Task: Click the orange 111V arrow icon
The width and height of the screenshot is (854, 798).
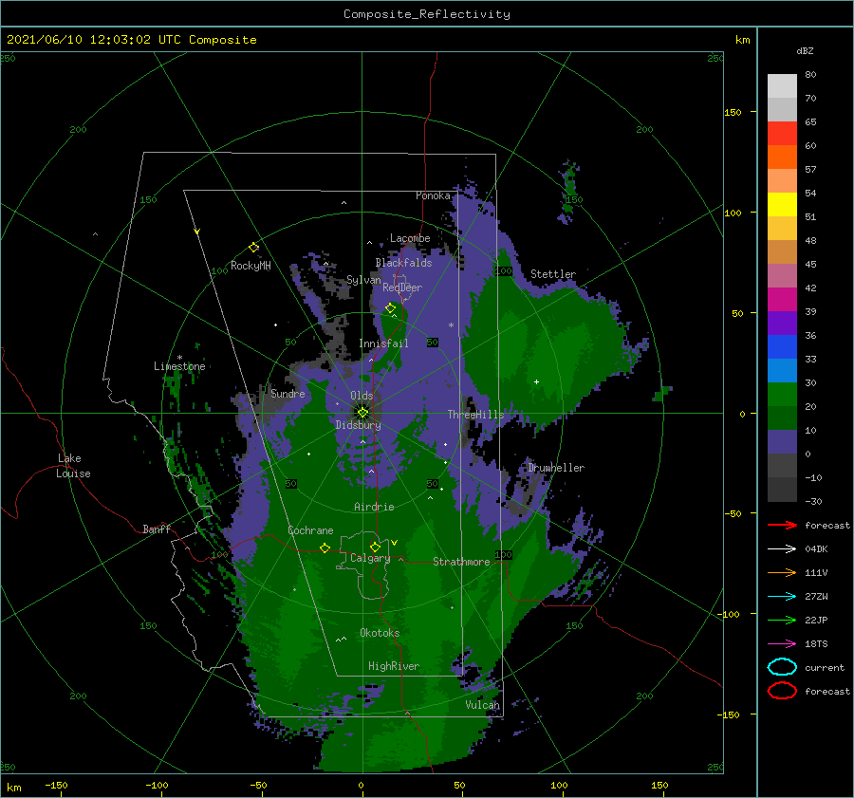Action: [782, 572]
